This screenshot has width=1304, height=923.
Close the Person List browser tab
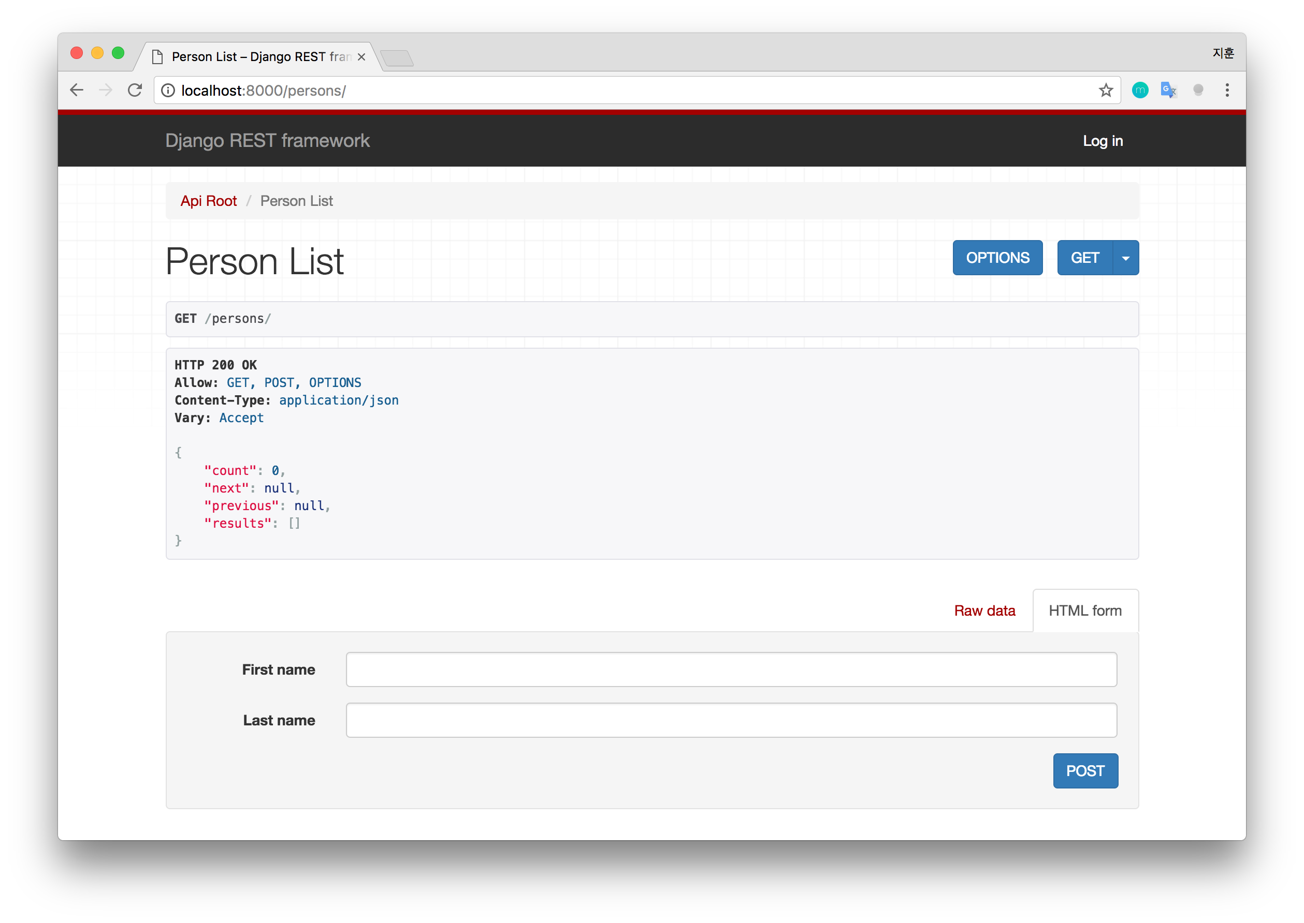[x=361, y=57]
